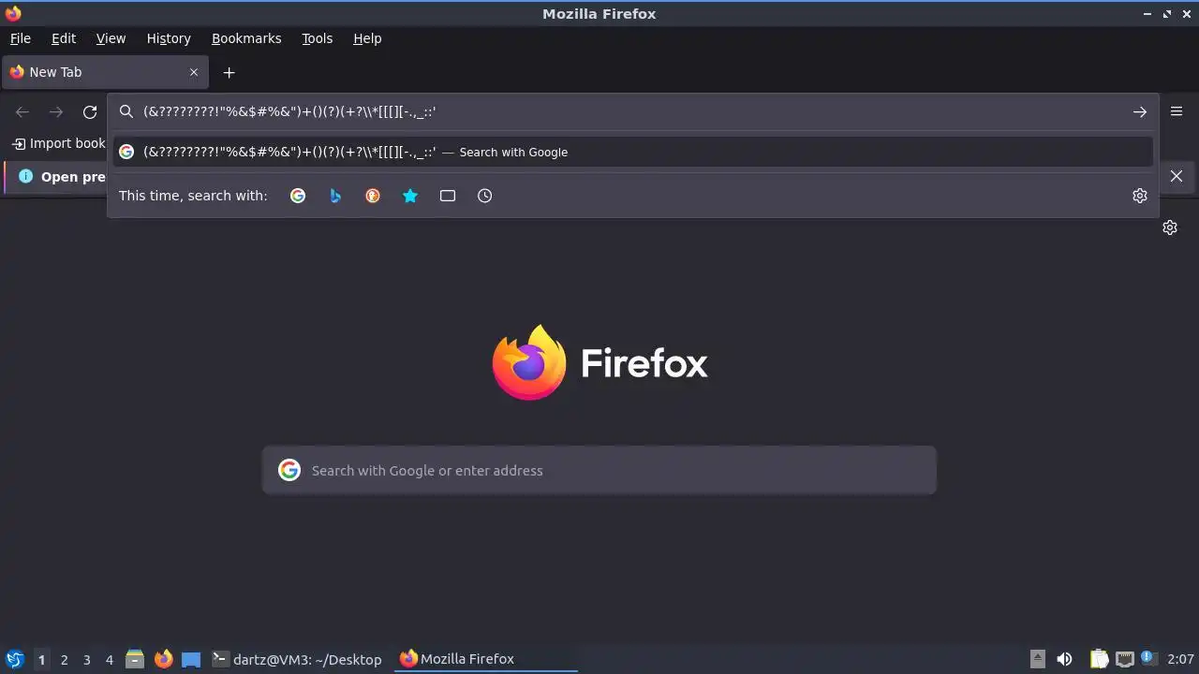Search this time with Bing icon
Viewport: 1199px width, 674px height.
pyautogui.click(x=335, y=196)
